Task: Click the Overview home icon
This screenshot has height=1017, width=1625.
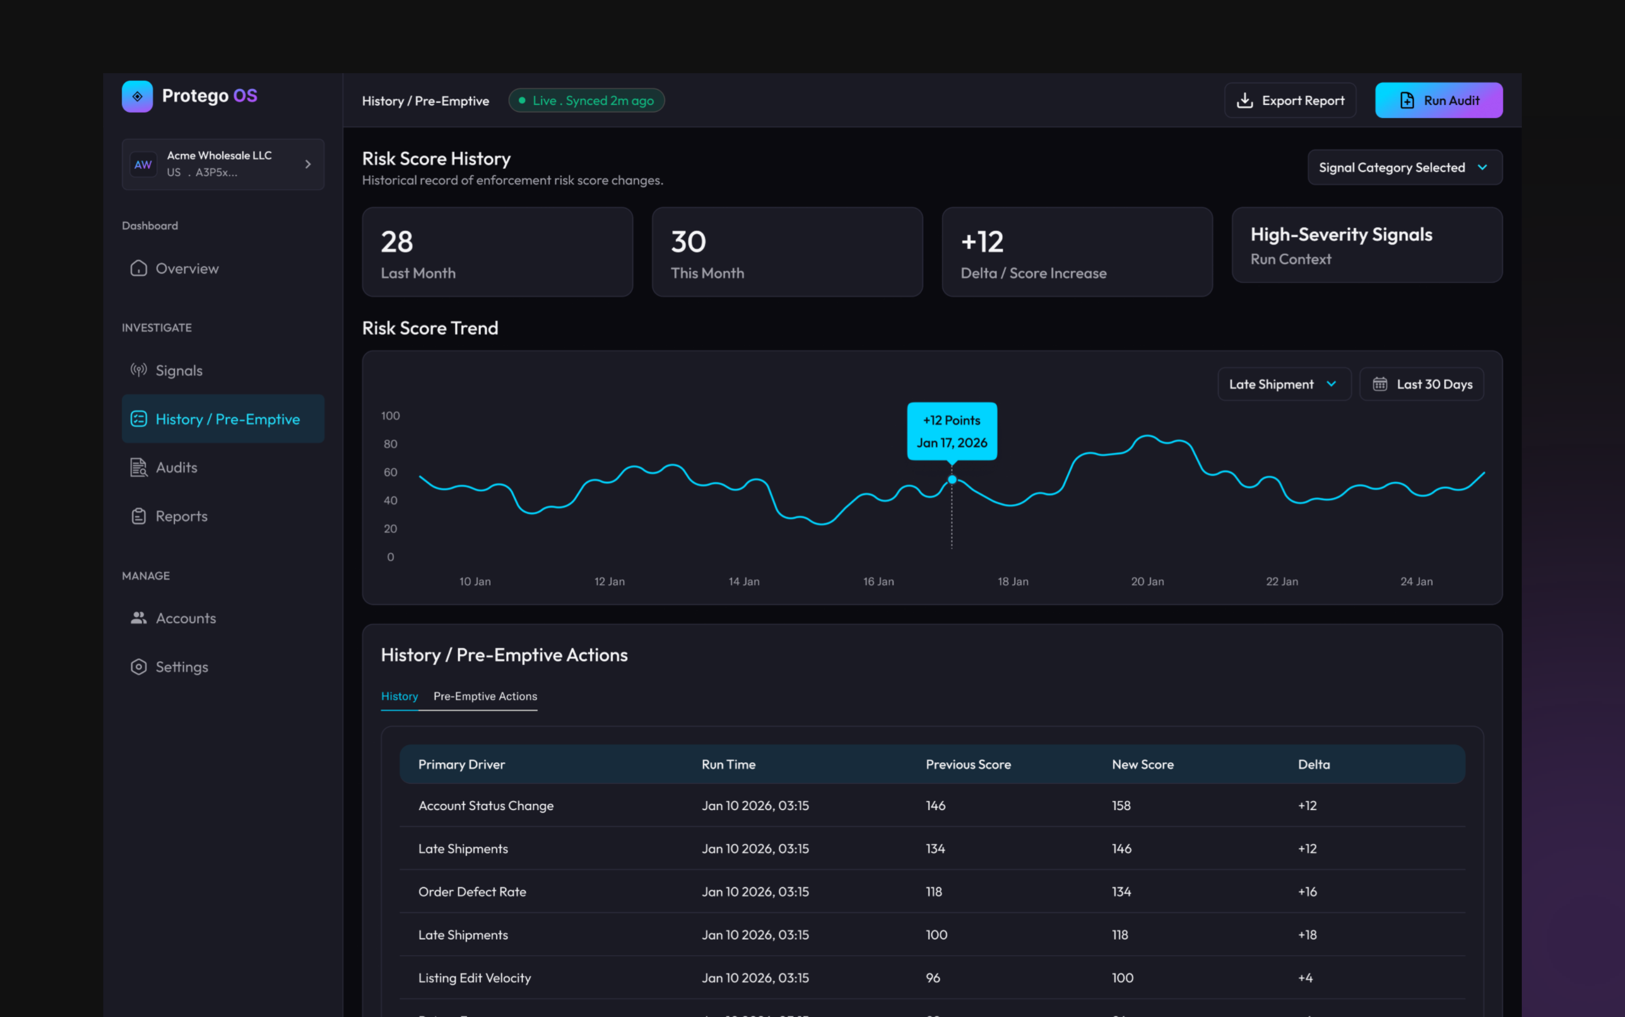Action: click(139, 268)
